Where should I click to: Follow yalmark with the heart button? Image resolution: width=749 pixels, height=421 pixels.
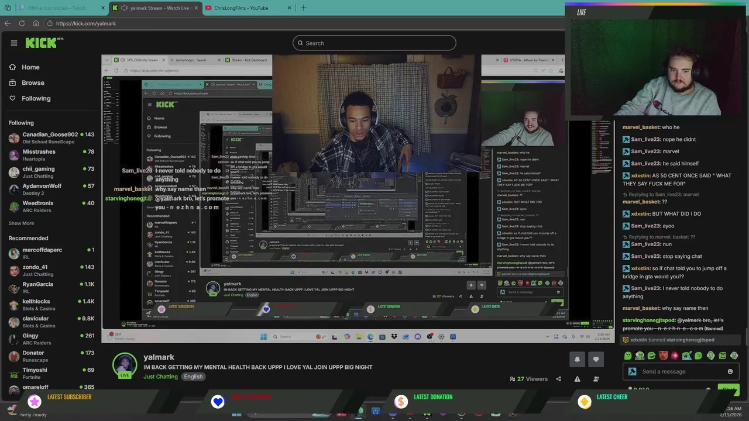click(x=596, y=359)
